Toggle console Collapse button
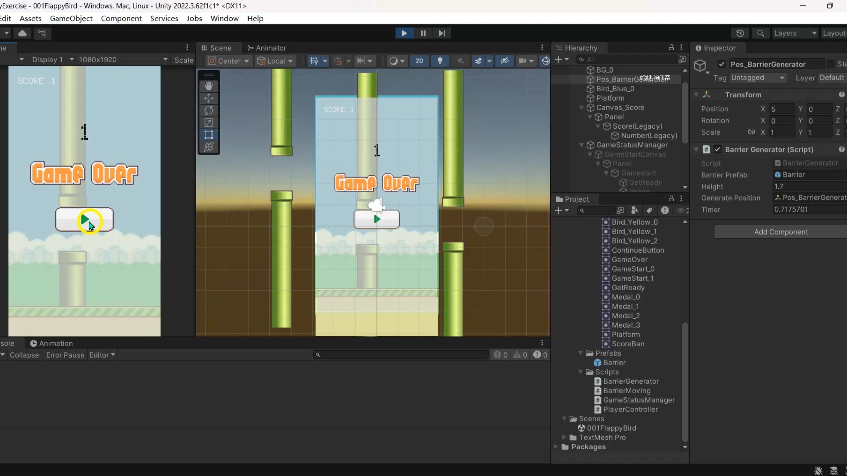 pyautogui.click(x=24, y=355)
